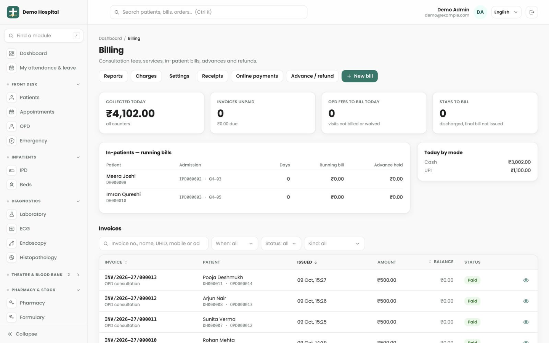This screenshot has height=343, width=549.
Task: Open the 'Kind: all' filter dropdown
Action: (x=334, y=244)
